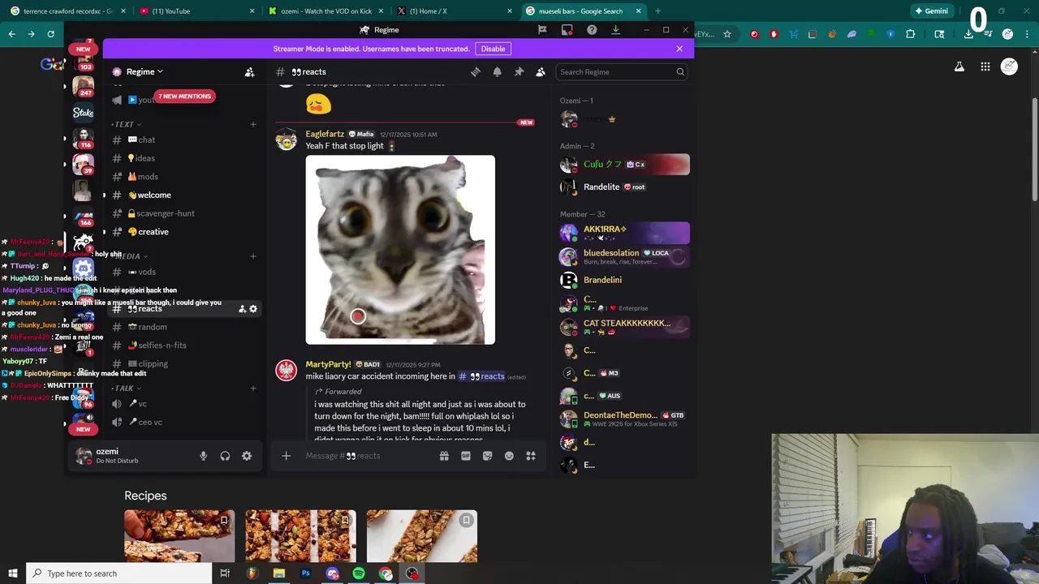This screenshot has height=584, width=1039.
Task: Collapse the MEDIA channel category
Action: point(128,256)
